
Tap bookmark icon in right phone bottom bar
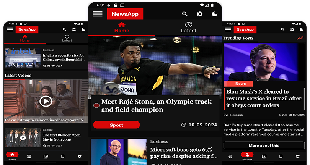(x=281, y=157)
